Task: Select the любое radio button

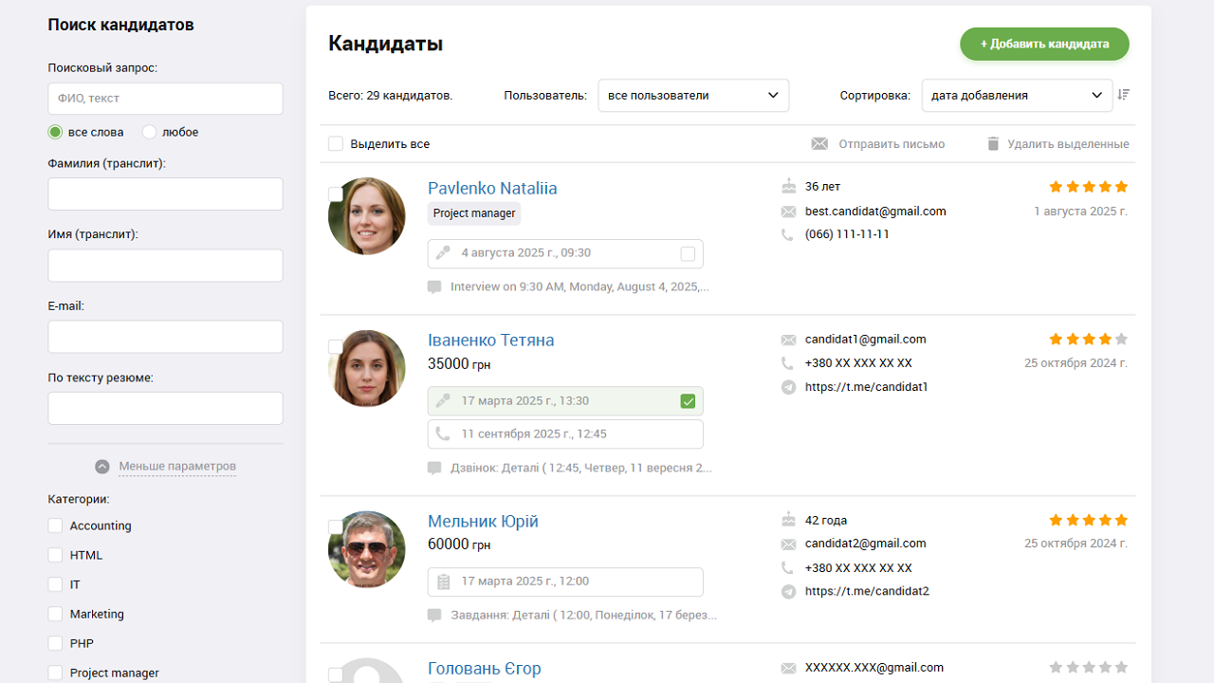Action: (x=149, y=132)
